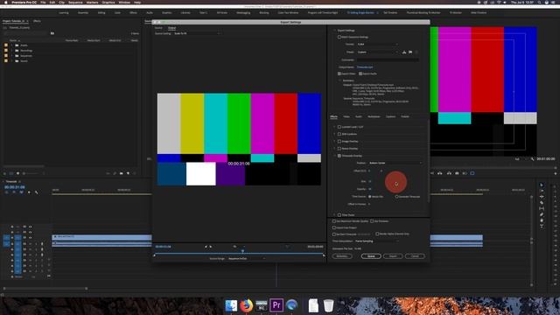The height and width of the screenshot is (315, 560).
Task: Click the Import Preset icon next to Preset
Action: pyautogui.click(x=410, y=52)
